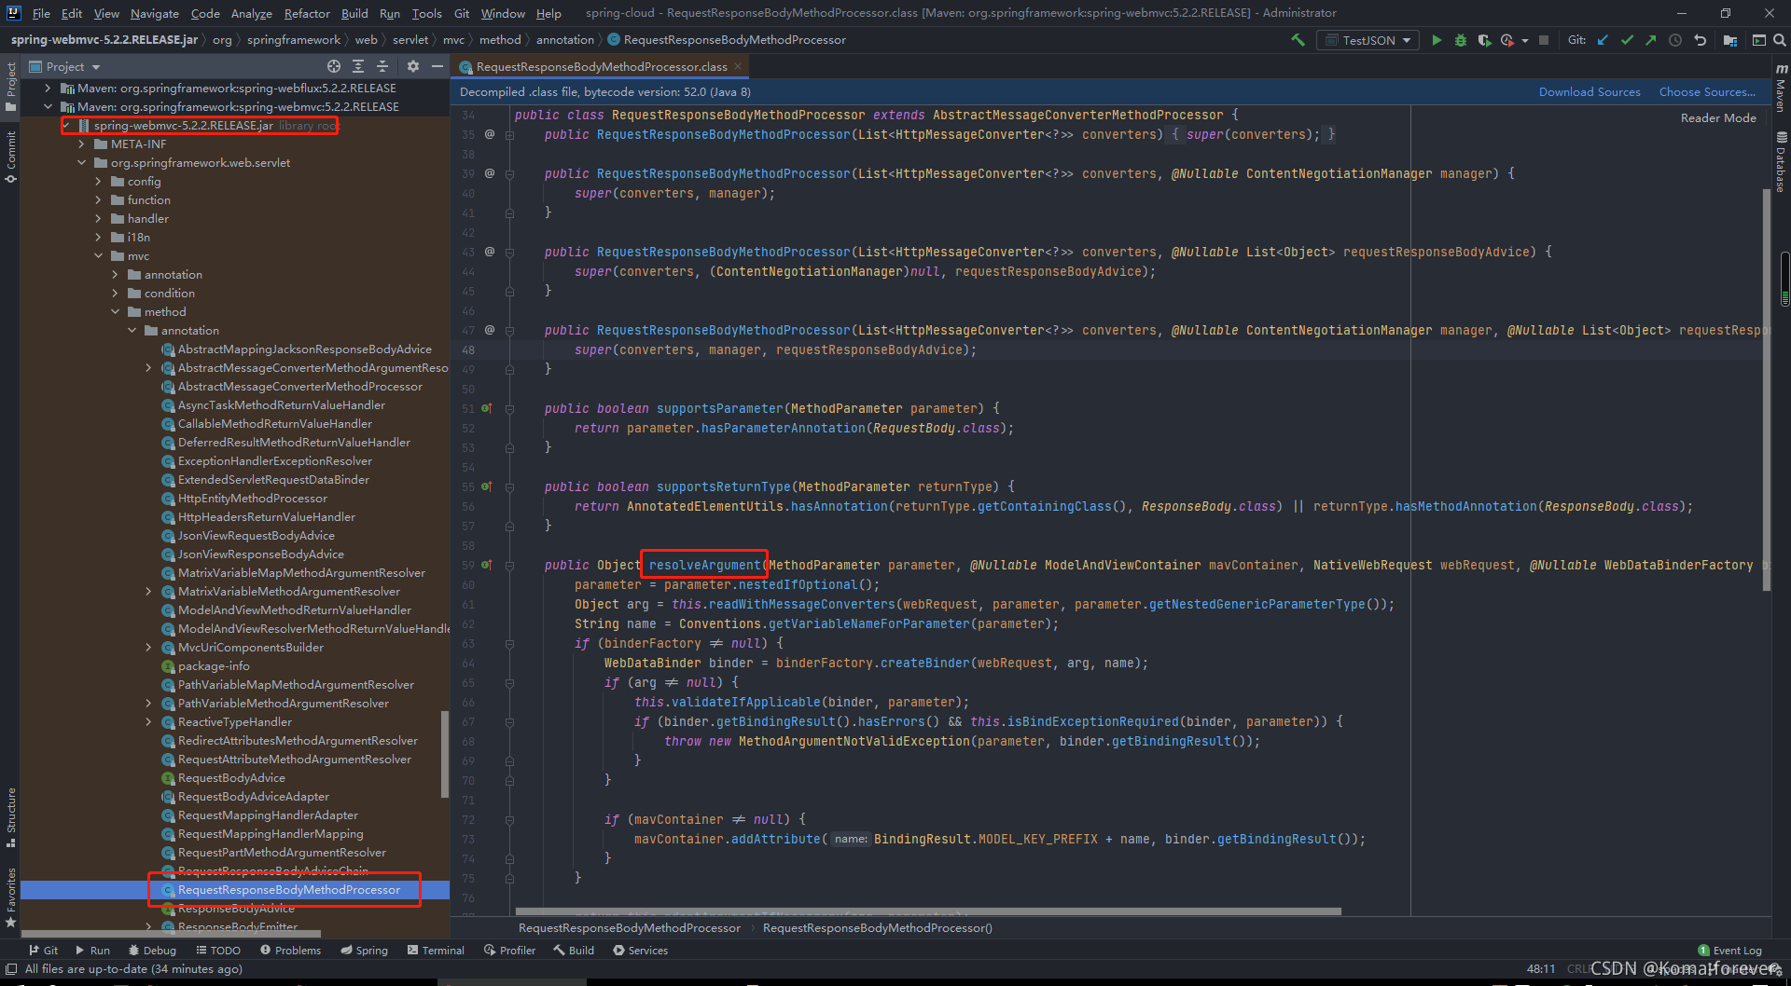Close the RequestResponseBodyMethodProcessor.class editor tab

pyautogui.click(x=738, y=66)
